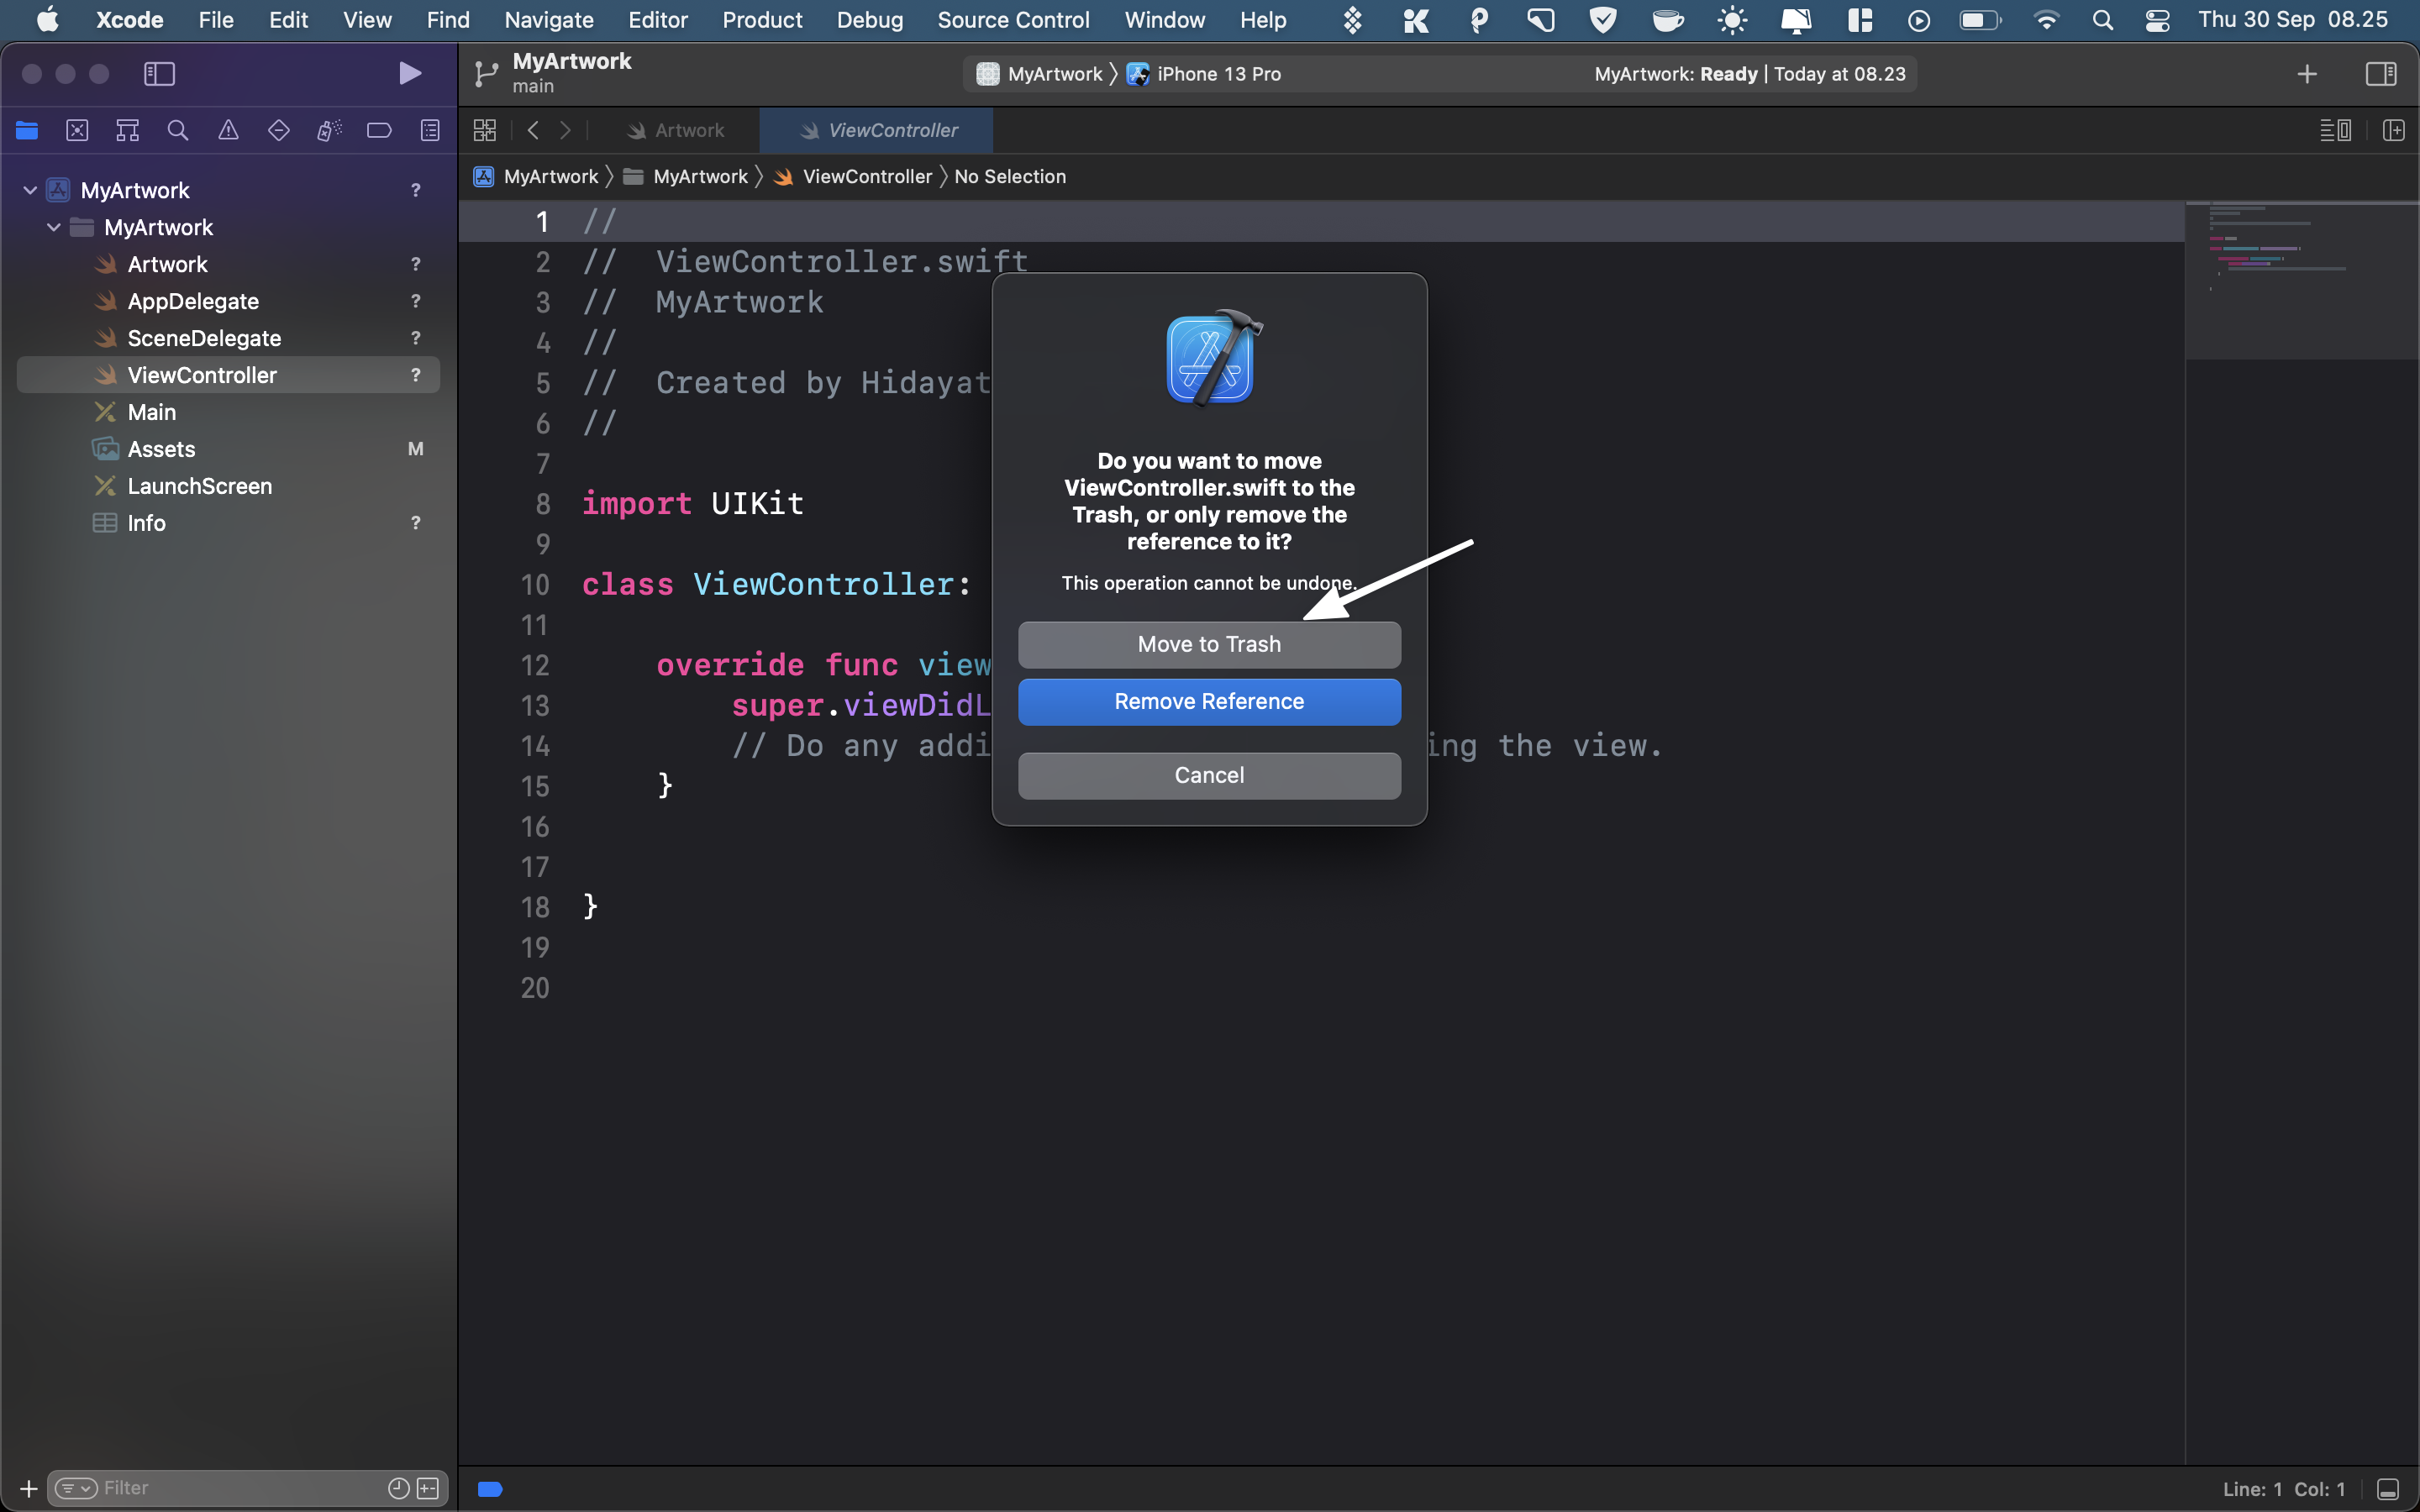Show only source-controlled files filter
Image resolution: width=2420 pixels, height=1512 pixels.
(428, 1488)
